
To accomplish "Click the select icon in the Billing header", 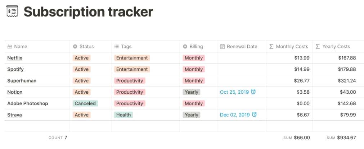I will (185, 47).
